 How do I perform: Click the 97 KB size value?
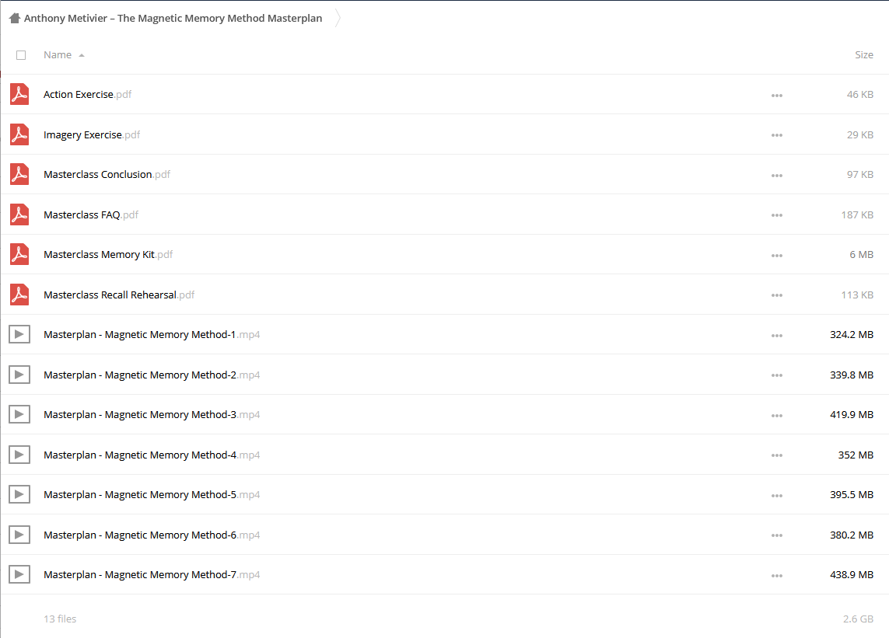[x=860, y=174]
